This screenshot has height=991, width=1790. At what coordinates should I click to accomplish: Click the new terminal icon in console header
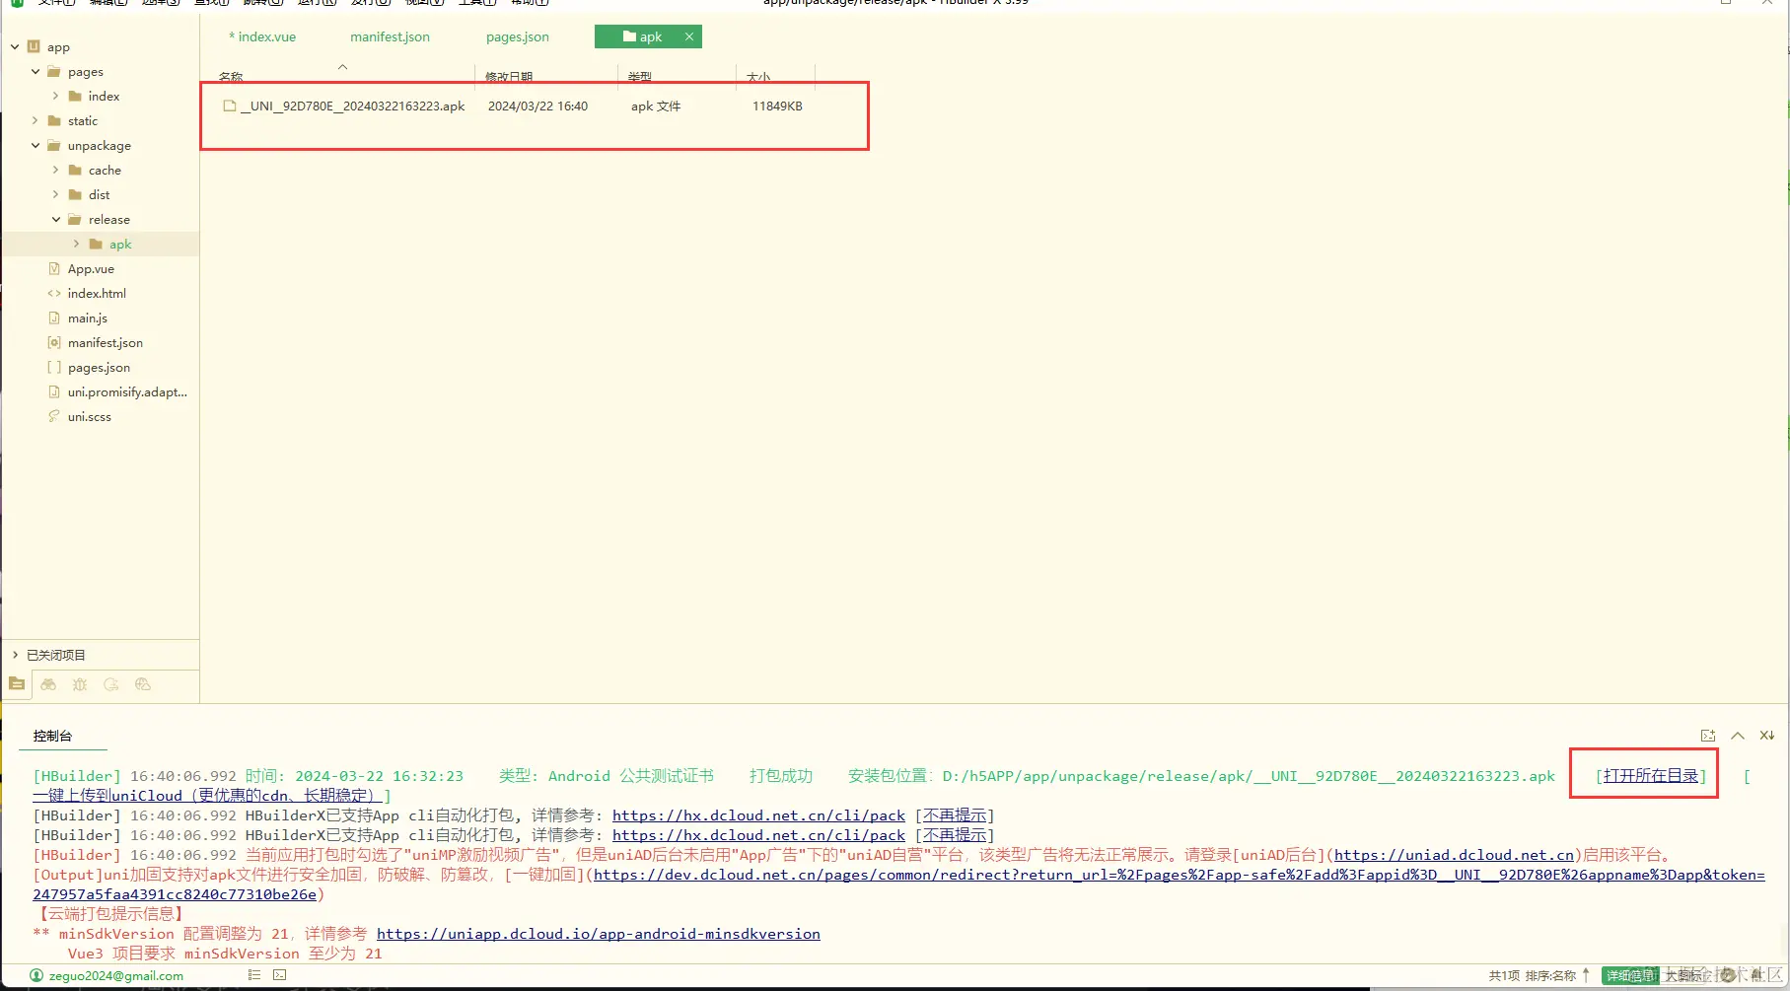(1708, 736)
